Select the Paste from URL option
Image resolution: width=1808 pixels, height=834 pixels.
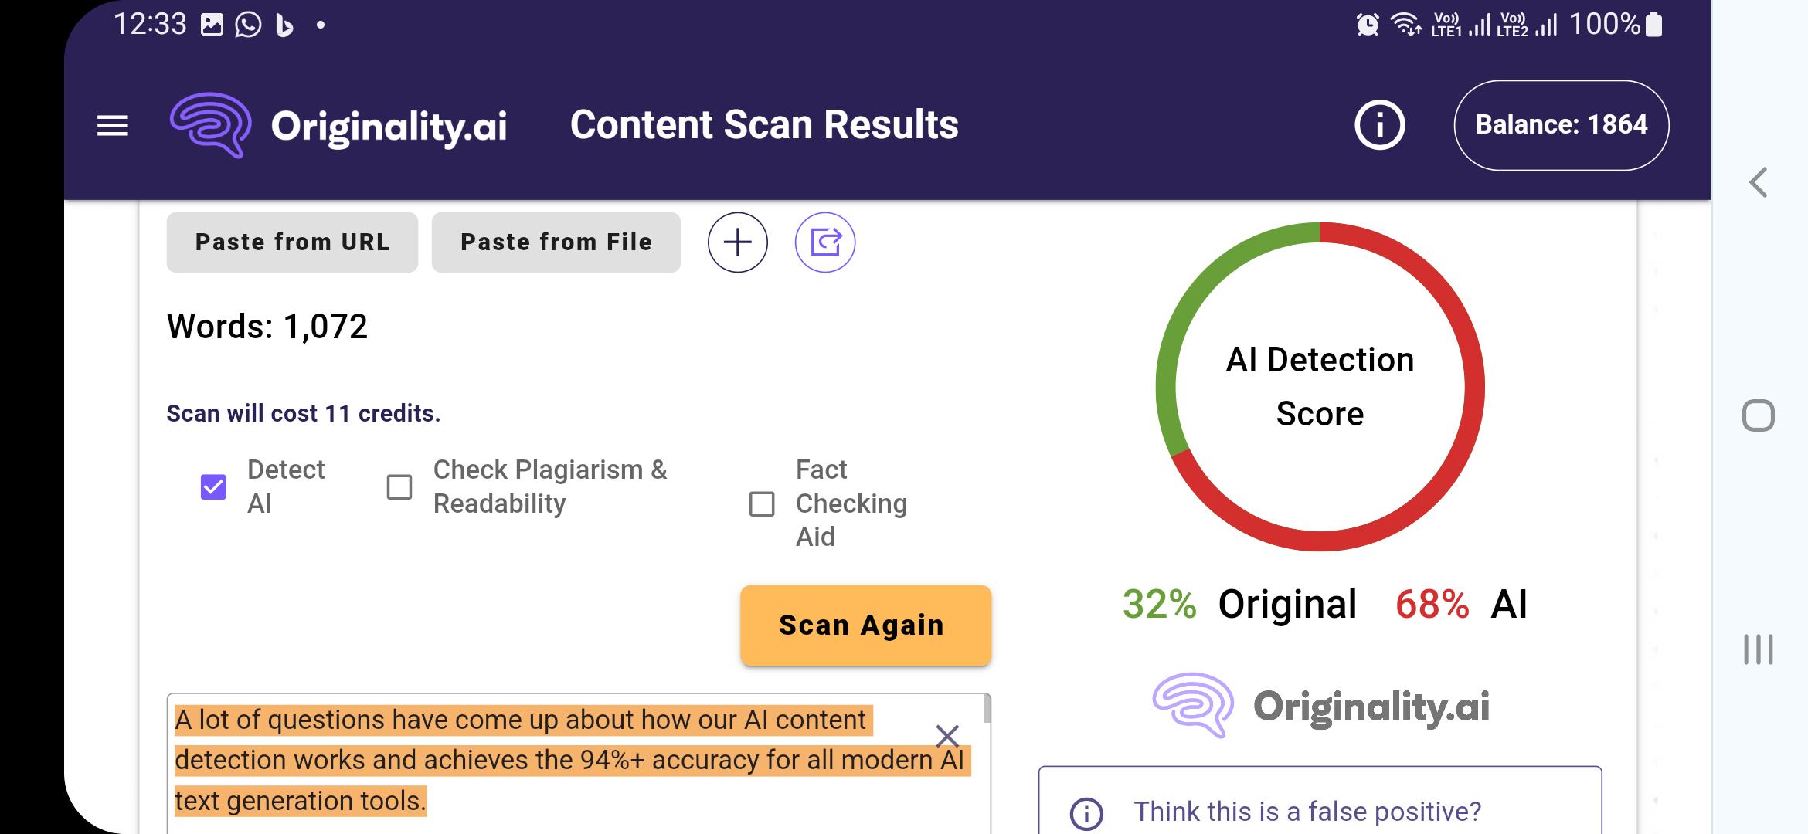tap(292, 242)
